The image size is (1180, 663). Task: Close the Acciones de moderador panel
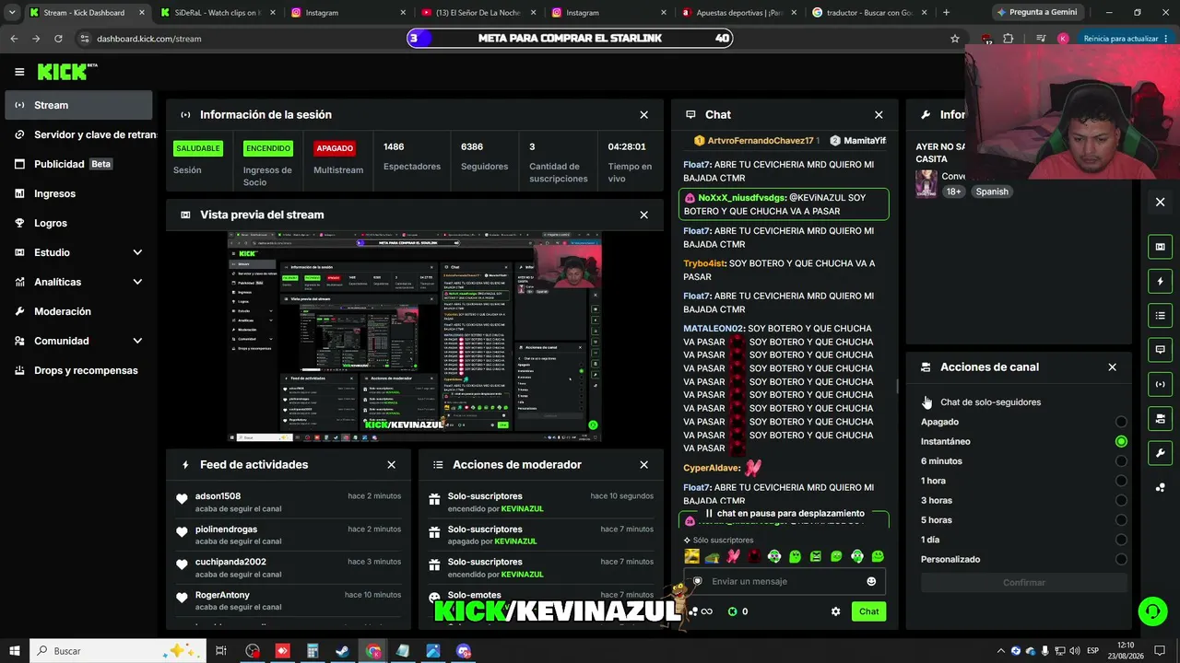(643, 465)
